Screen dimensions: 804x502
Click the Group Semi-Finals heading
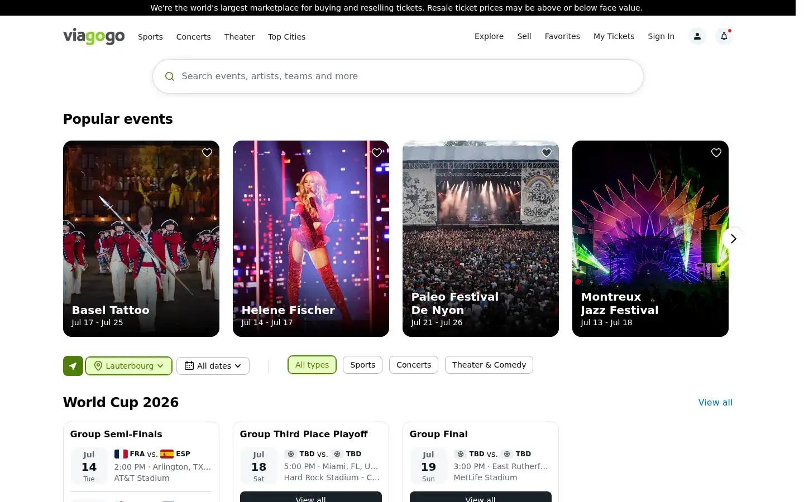click(x=116, y=435)
